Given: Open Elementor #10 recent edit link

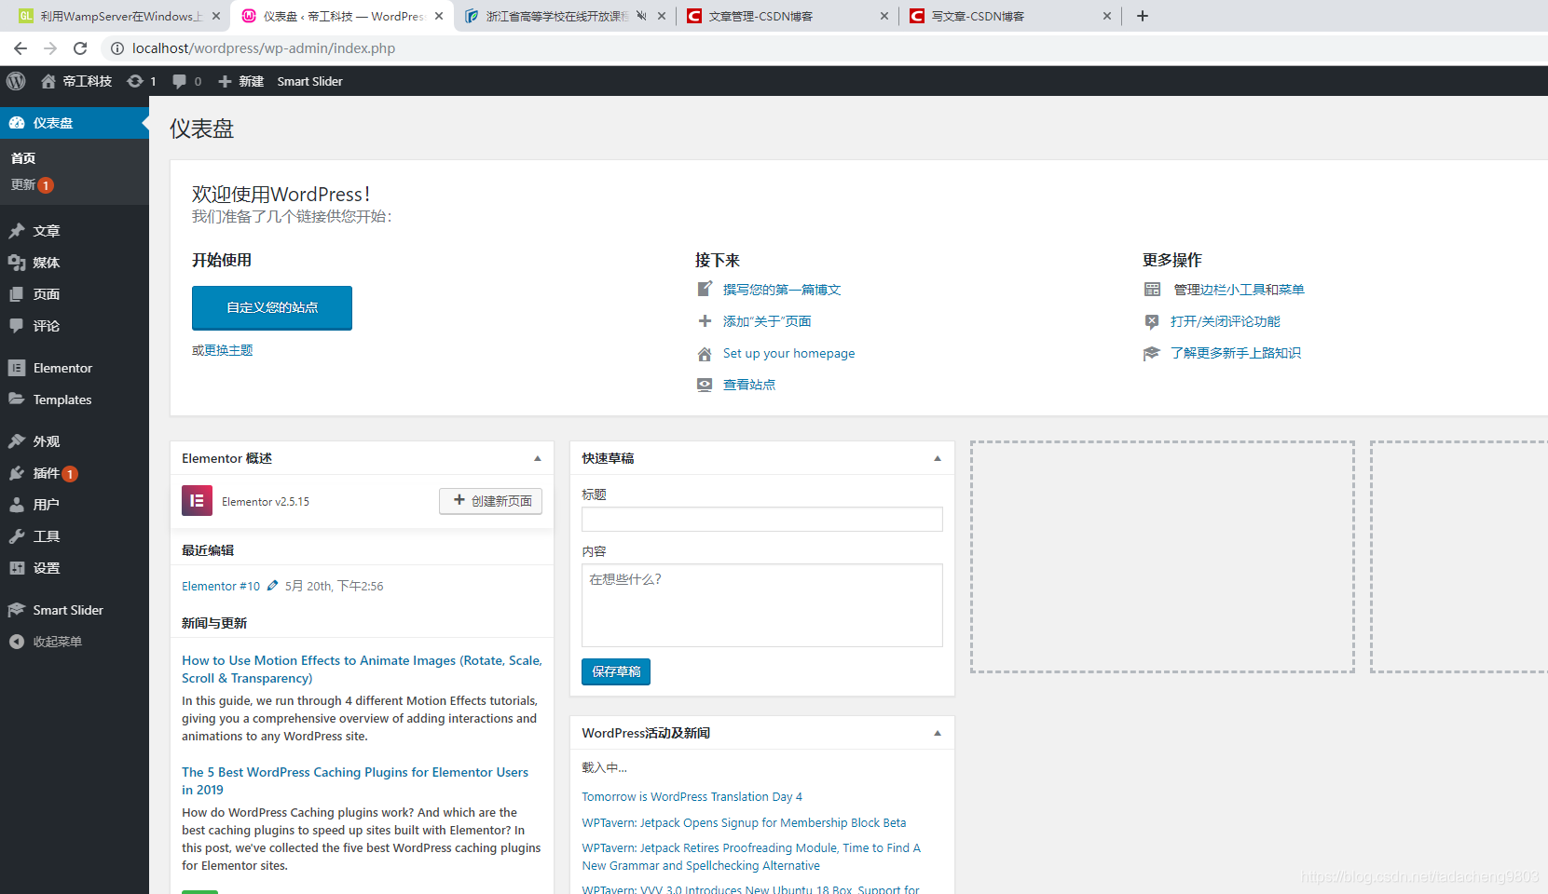Looking at the screenshot, I should click(221, 586).
